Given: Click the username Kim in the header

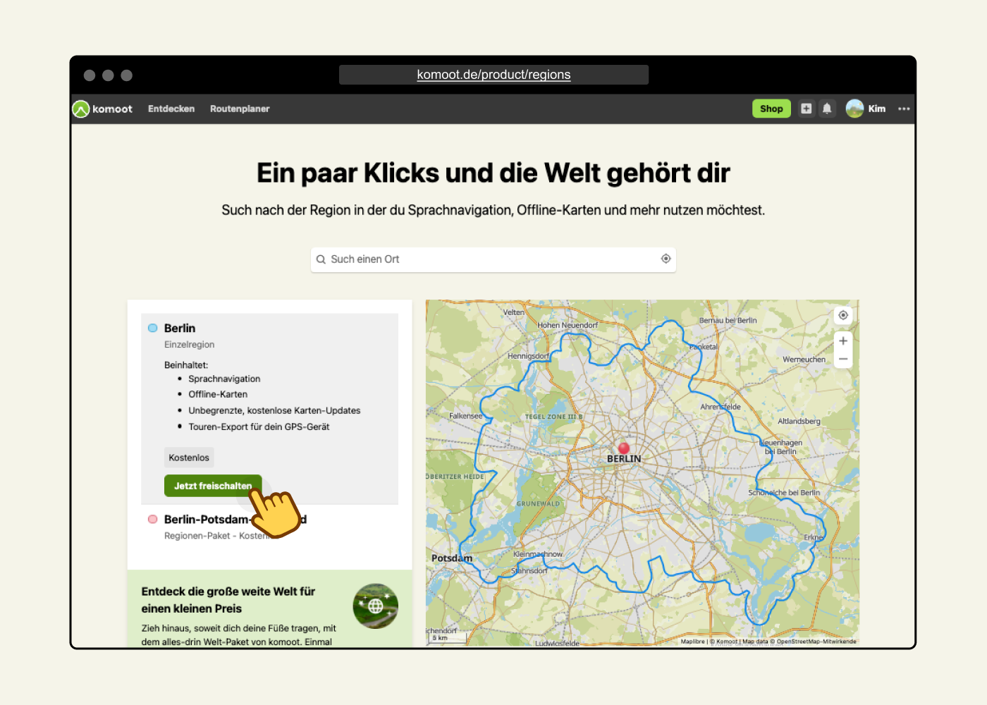Looking at the screenshot, I should pos(877,109).
